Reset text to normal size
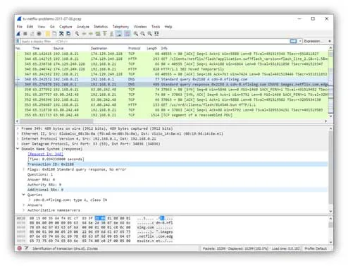The width and height of the screenshot is (348, 266). click(x=149, y=34)
